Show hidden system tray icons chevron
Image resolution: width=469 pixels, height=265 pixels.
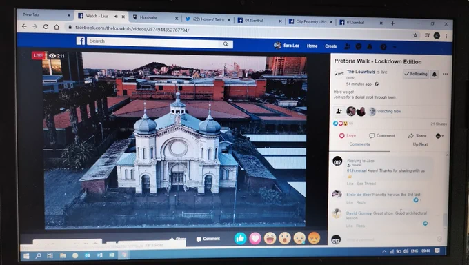coord(384,252)
